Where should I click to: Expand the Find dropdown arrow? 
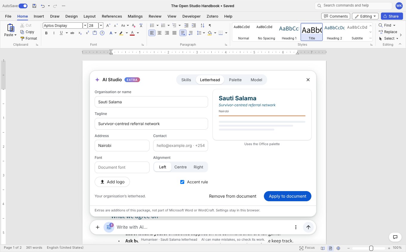click(394, 25)
